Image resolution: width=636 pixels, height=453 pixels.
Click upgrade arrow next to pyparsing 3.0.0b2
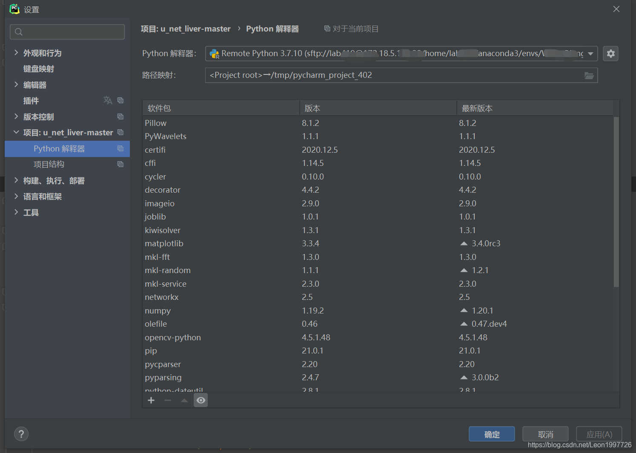pos(464,377)
